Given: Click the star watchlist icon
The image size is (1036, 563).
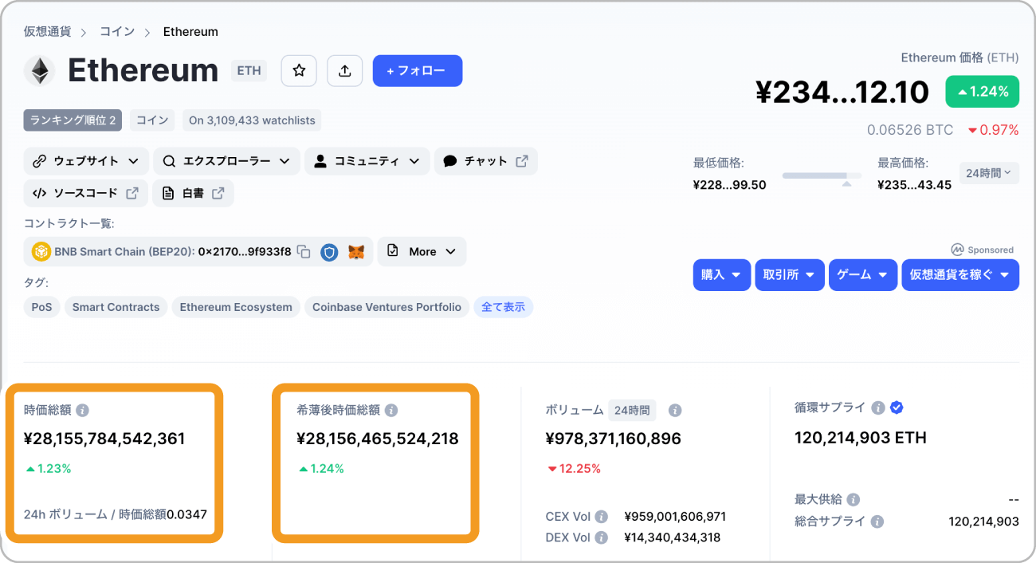Looking at the screenshot, I should 299,71.
